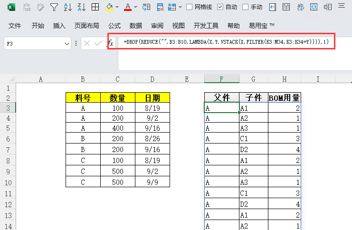Click the 子件 header cell
Viewport: 352px width, 230px height.
point(254,98)
